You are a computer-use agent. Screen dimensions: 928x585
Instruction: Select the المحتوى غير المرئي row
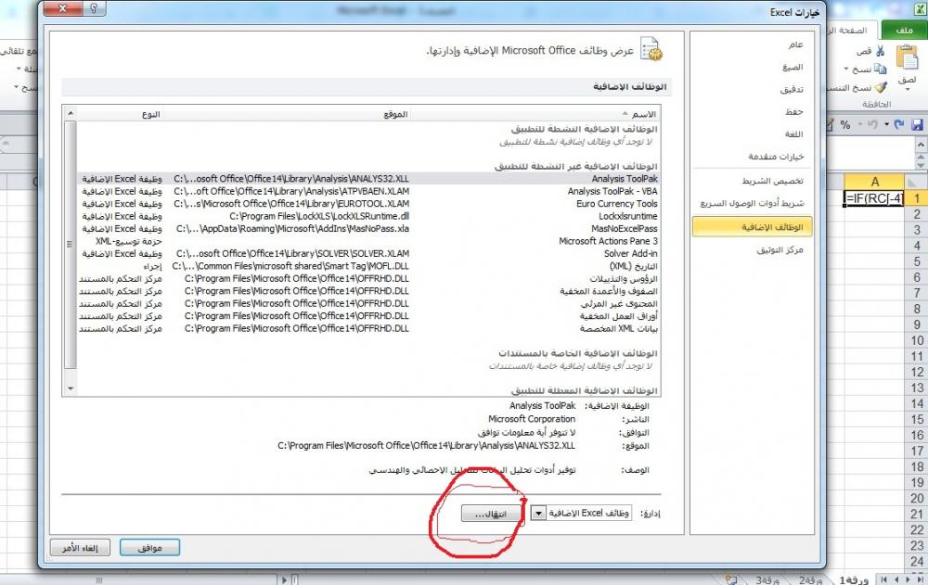[x=368, y=303]
